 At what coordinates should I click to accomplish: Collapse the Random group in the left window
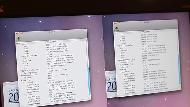(25, 95)
